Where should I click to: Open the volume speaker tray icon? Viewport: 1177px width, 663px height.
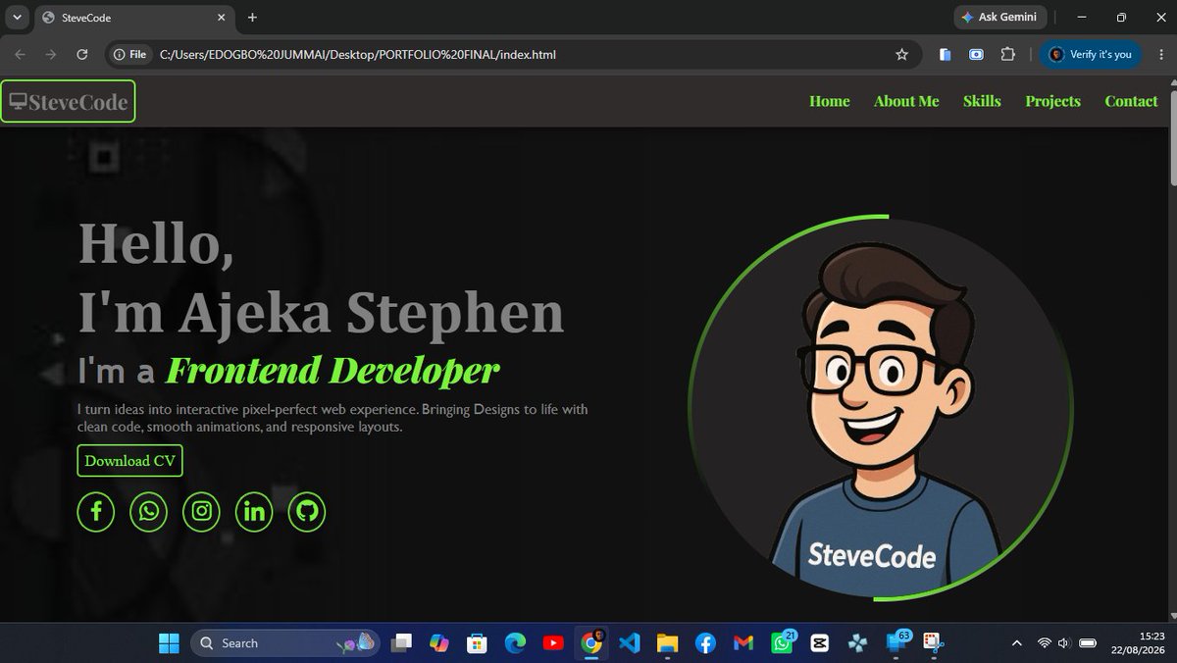click(x=1064, y=643)
